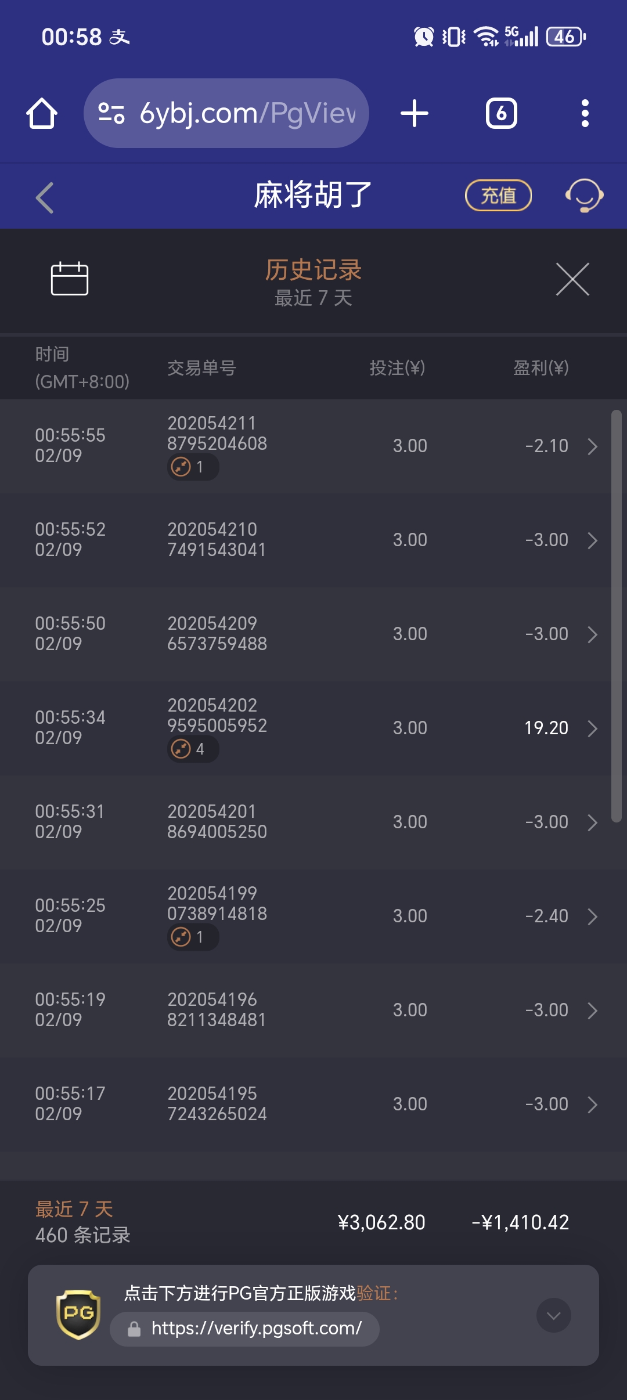Open the 00:55:25 record row chevron
The width and height of the screenshot is (627, 1400).
[x=592, y=917]
